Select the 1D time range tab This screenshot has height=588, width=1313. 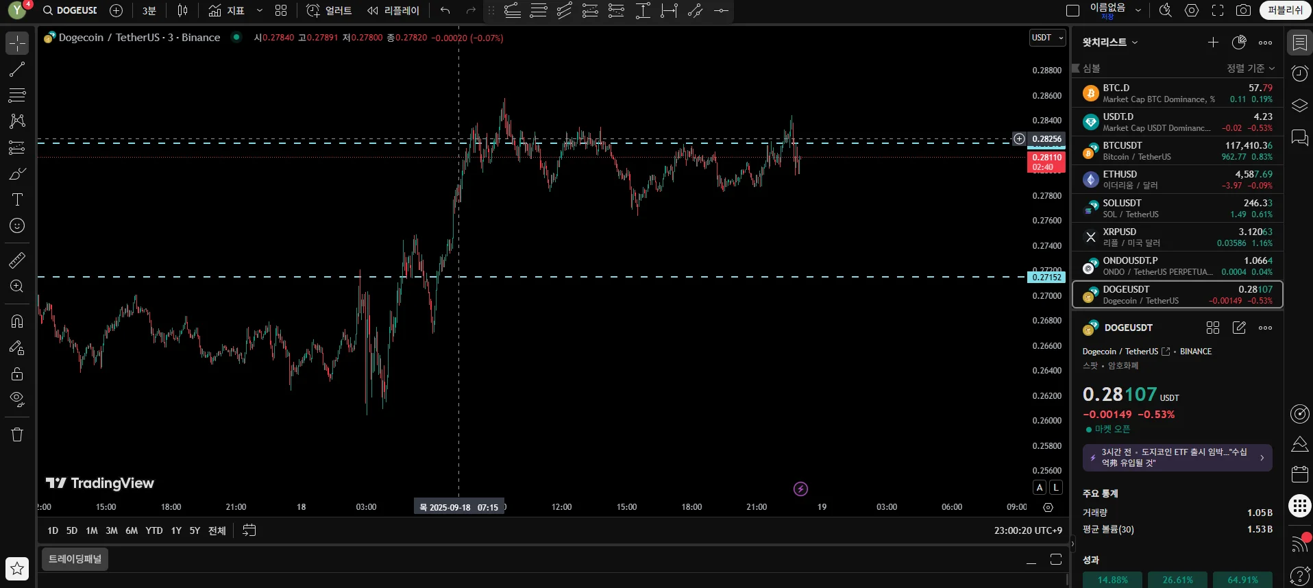click(x=53, y=530)
